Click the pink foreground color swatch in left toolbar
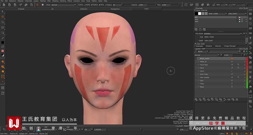Screen dimensions: 253x135 pyautogui.click(x=3, y=51)
